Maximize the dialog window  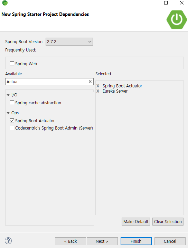[x=166, y=3]
